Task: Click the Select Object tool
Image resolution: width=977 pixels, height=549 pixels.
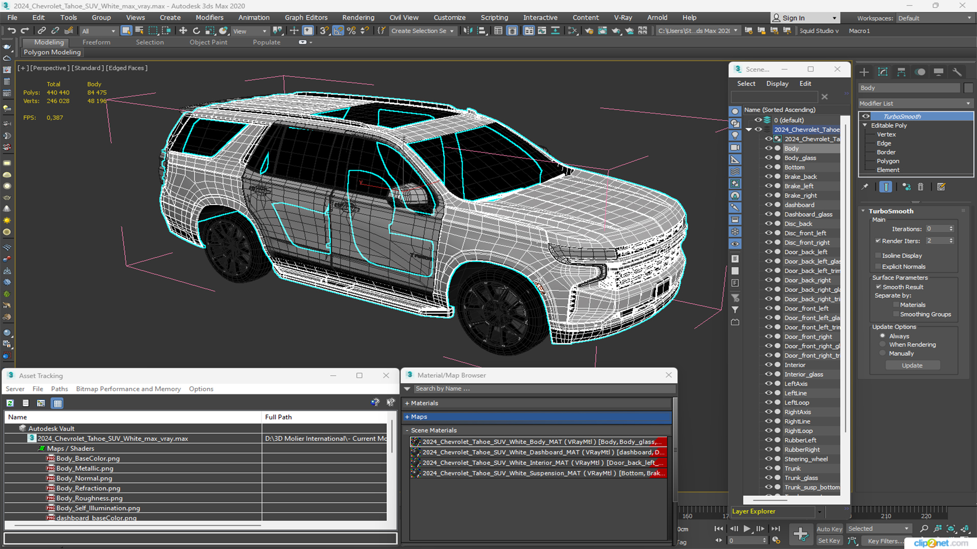Action: (x=126, y=31)
